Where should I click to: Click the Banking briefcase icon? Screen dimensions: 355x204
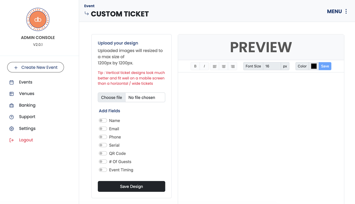12,105
